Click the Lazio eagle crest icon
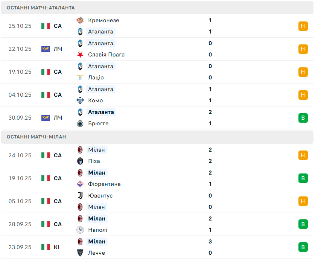 (x=80, y=78)
